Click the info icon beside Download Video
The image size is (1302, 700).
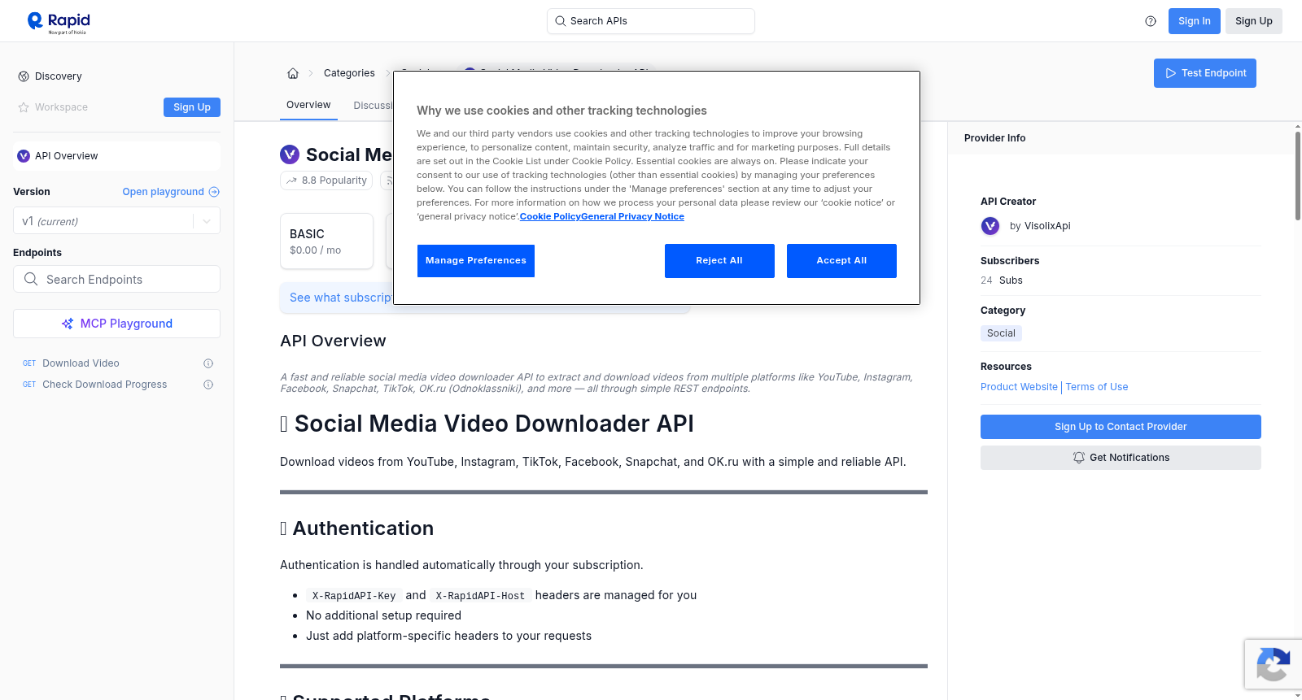pos(208,363)
